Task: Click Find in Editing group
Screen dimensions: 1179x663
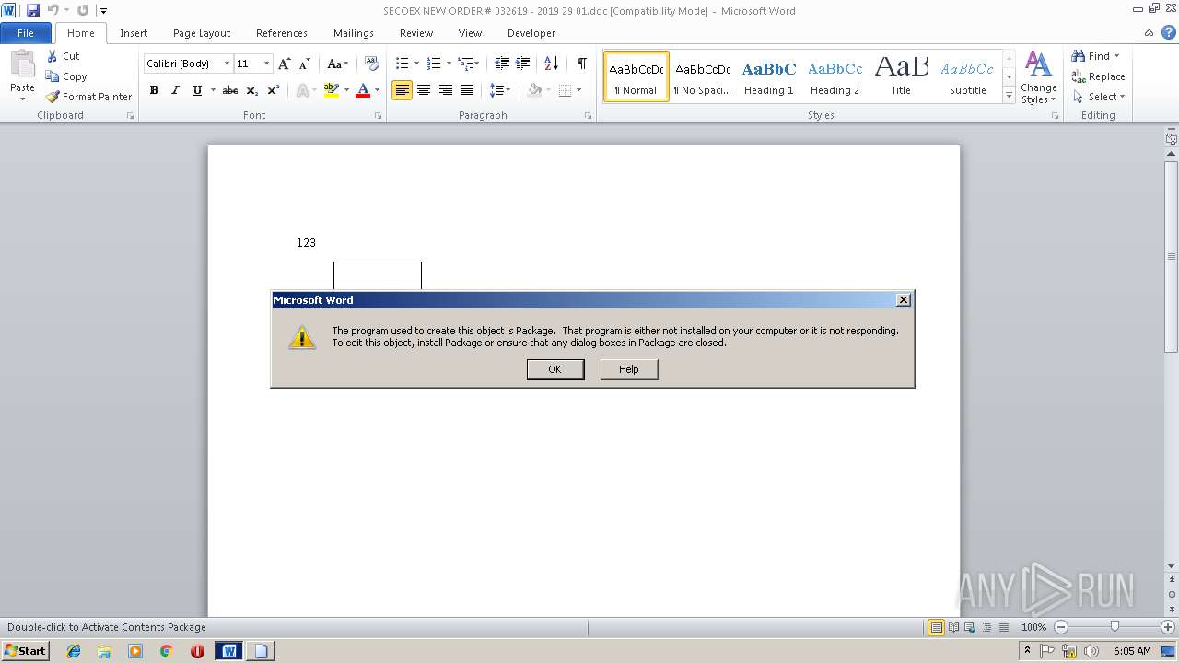Action: coord(1095,56)
